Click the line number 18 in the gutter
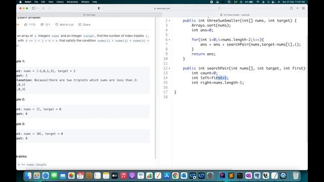 click(x=166, y=97)
